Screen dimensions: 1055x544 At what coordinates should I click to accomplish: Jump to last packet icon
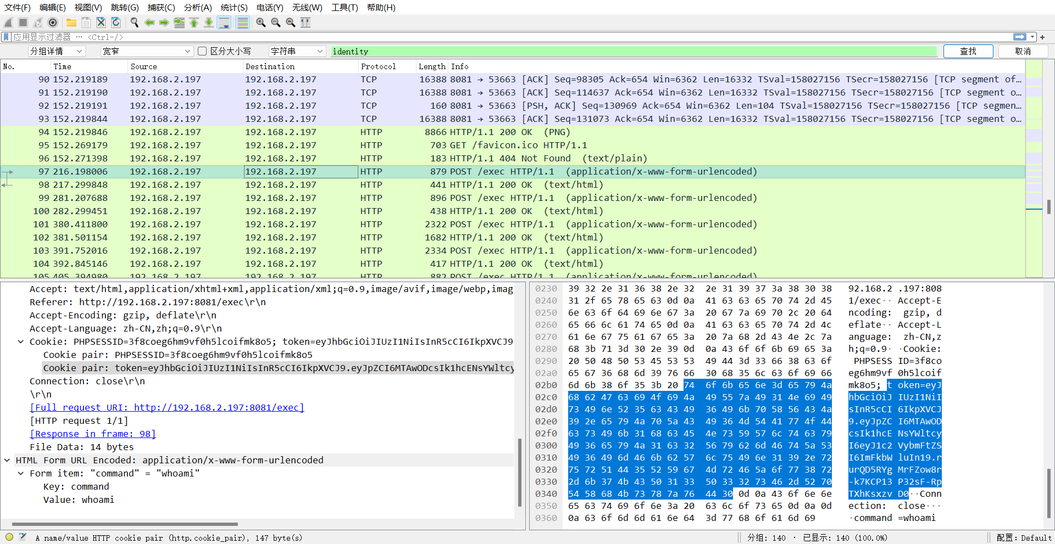(x=209, y=23)
